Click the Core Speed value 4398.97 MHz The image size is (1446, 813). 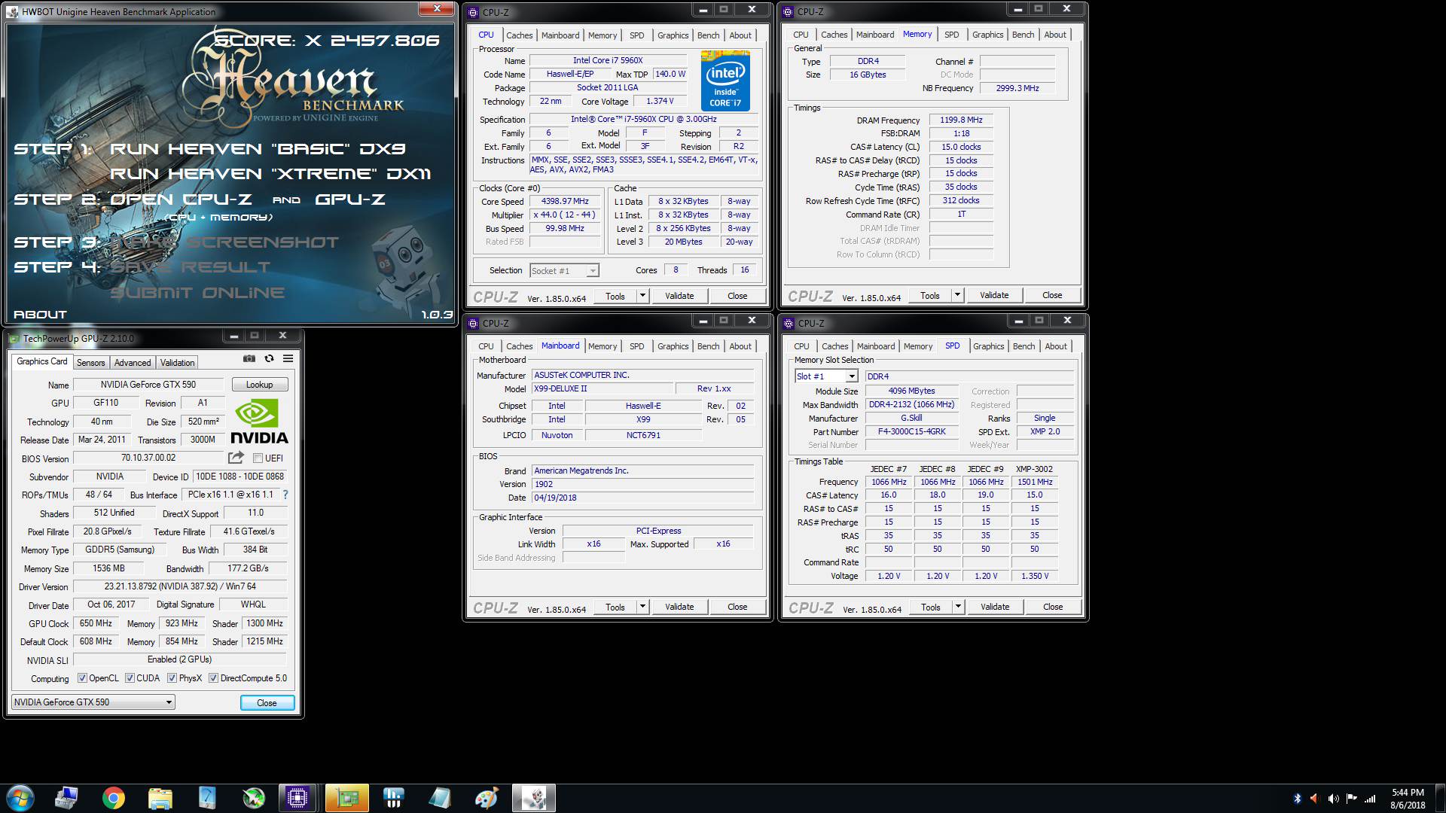(x=565, y=201)
